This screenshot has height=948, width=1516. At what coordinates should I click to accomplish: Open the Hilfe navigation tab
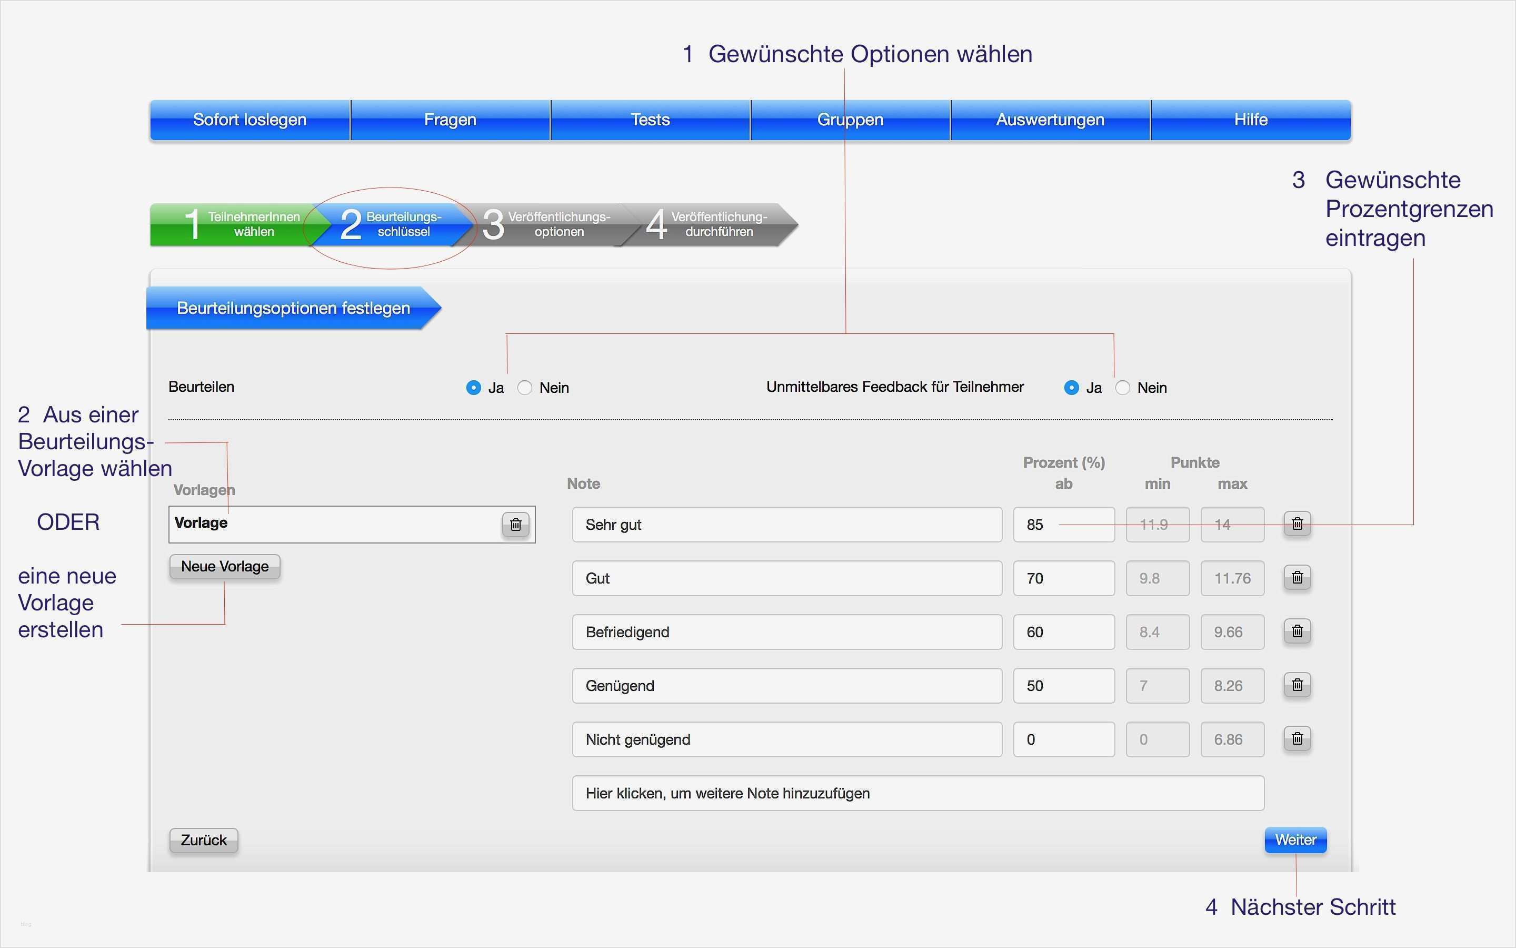[x=1250, y=120]
